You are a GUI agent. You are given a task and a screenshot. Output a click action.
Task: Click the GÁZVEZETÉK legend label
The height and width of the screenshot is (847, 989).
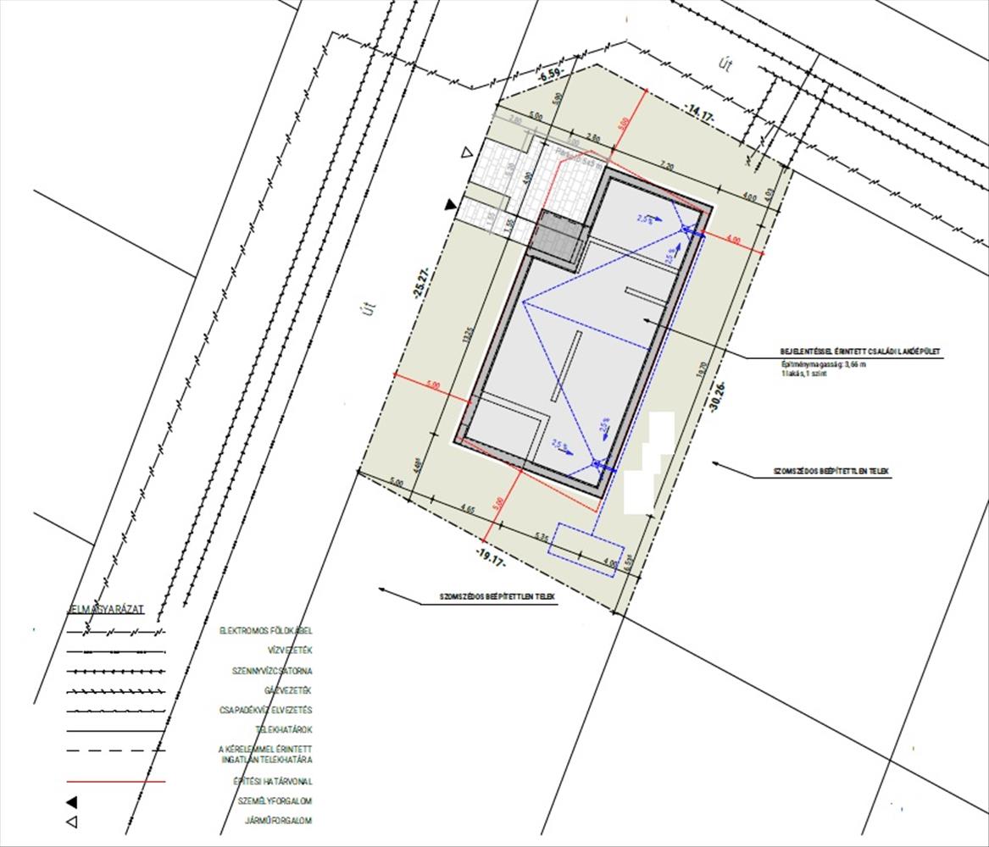point(264,690)
